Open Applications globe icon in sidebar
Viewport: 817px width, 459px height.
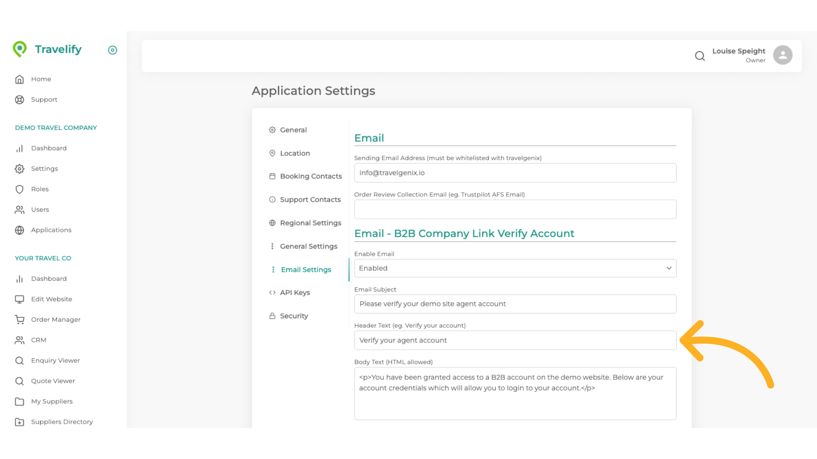point(20,230)
